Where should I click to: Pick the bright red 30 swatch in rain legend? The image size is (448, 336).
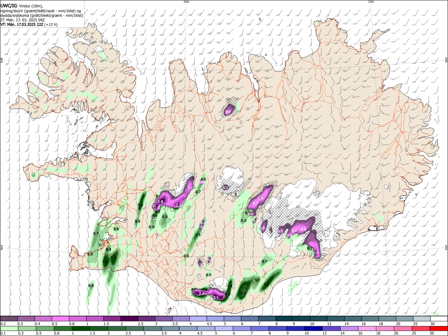(x=439, y=328)
